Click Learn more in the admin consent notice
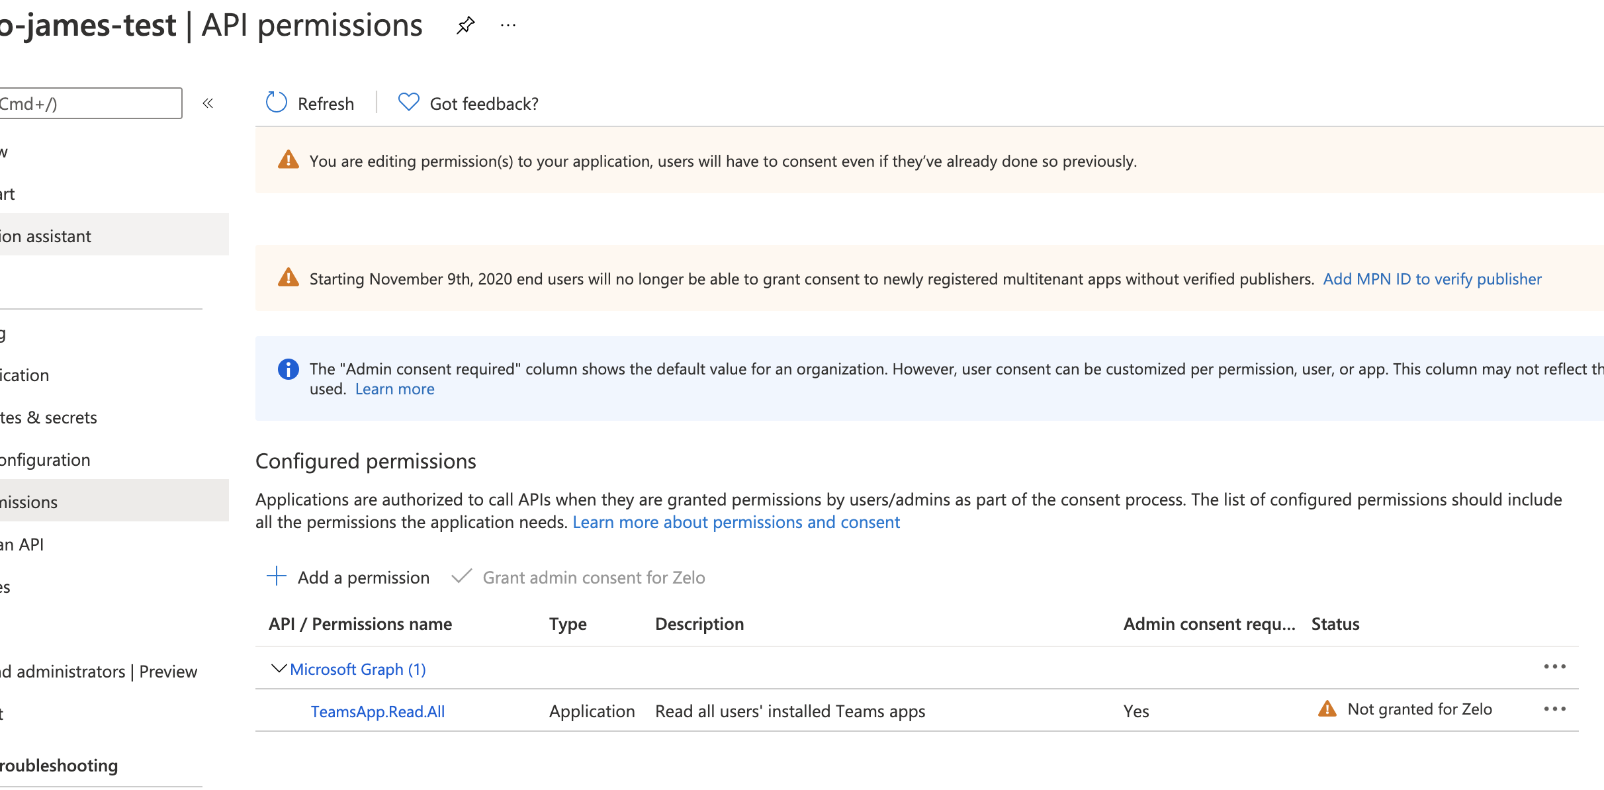Viewport: 1604px width, 790px height. (394, 388)
